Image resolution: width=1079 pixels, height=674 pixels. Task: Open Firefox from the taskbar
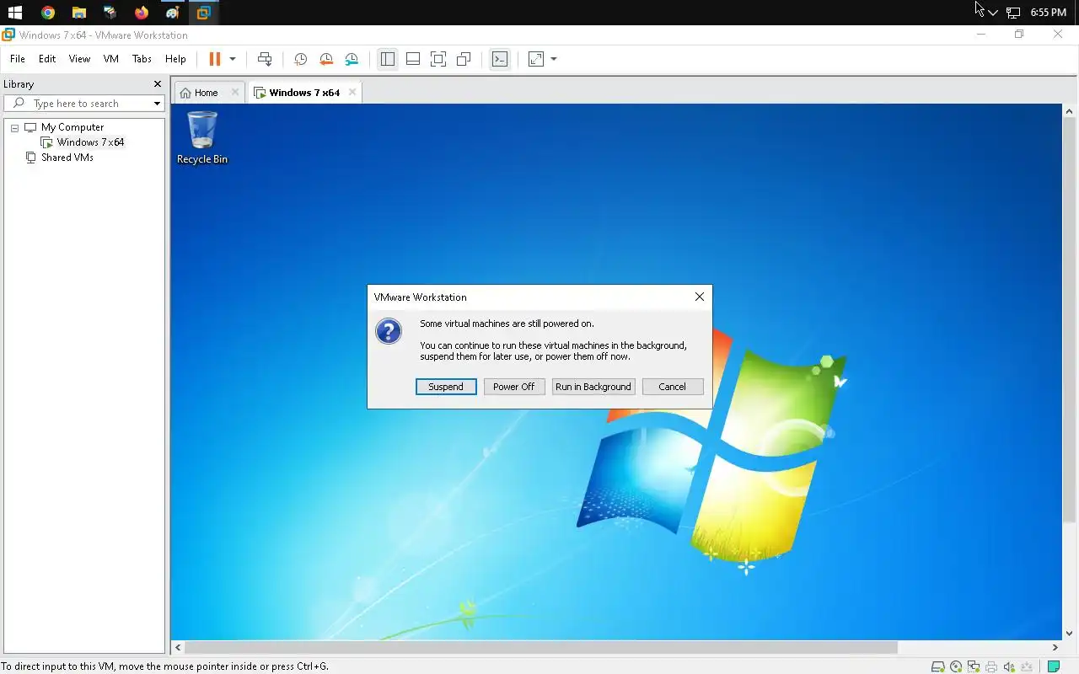(x=141, y=13)
